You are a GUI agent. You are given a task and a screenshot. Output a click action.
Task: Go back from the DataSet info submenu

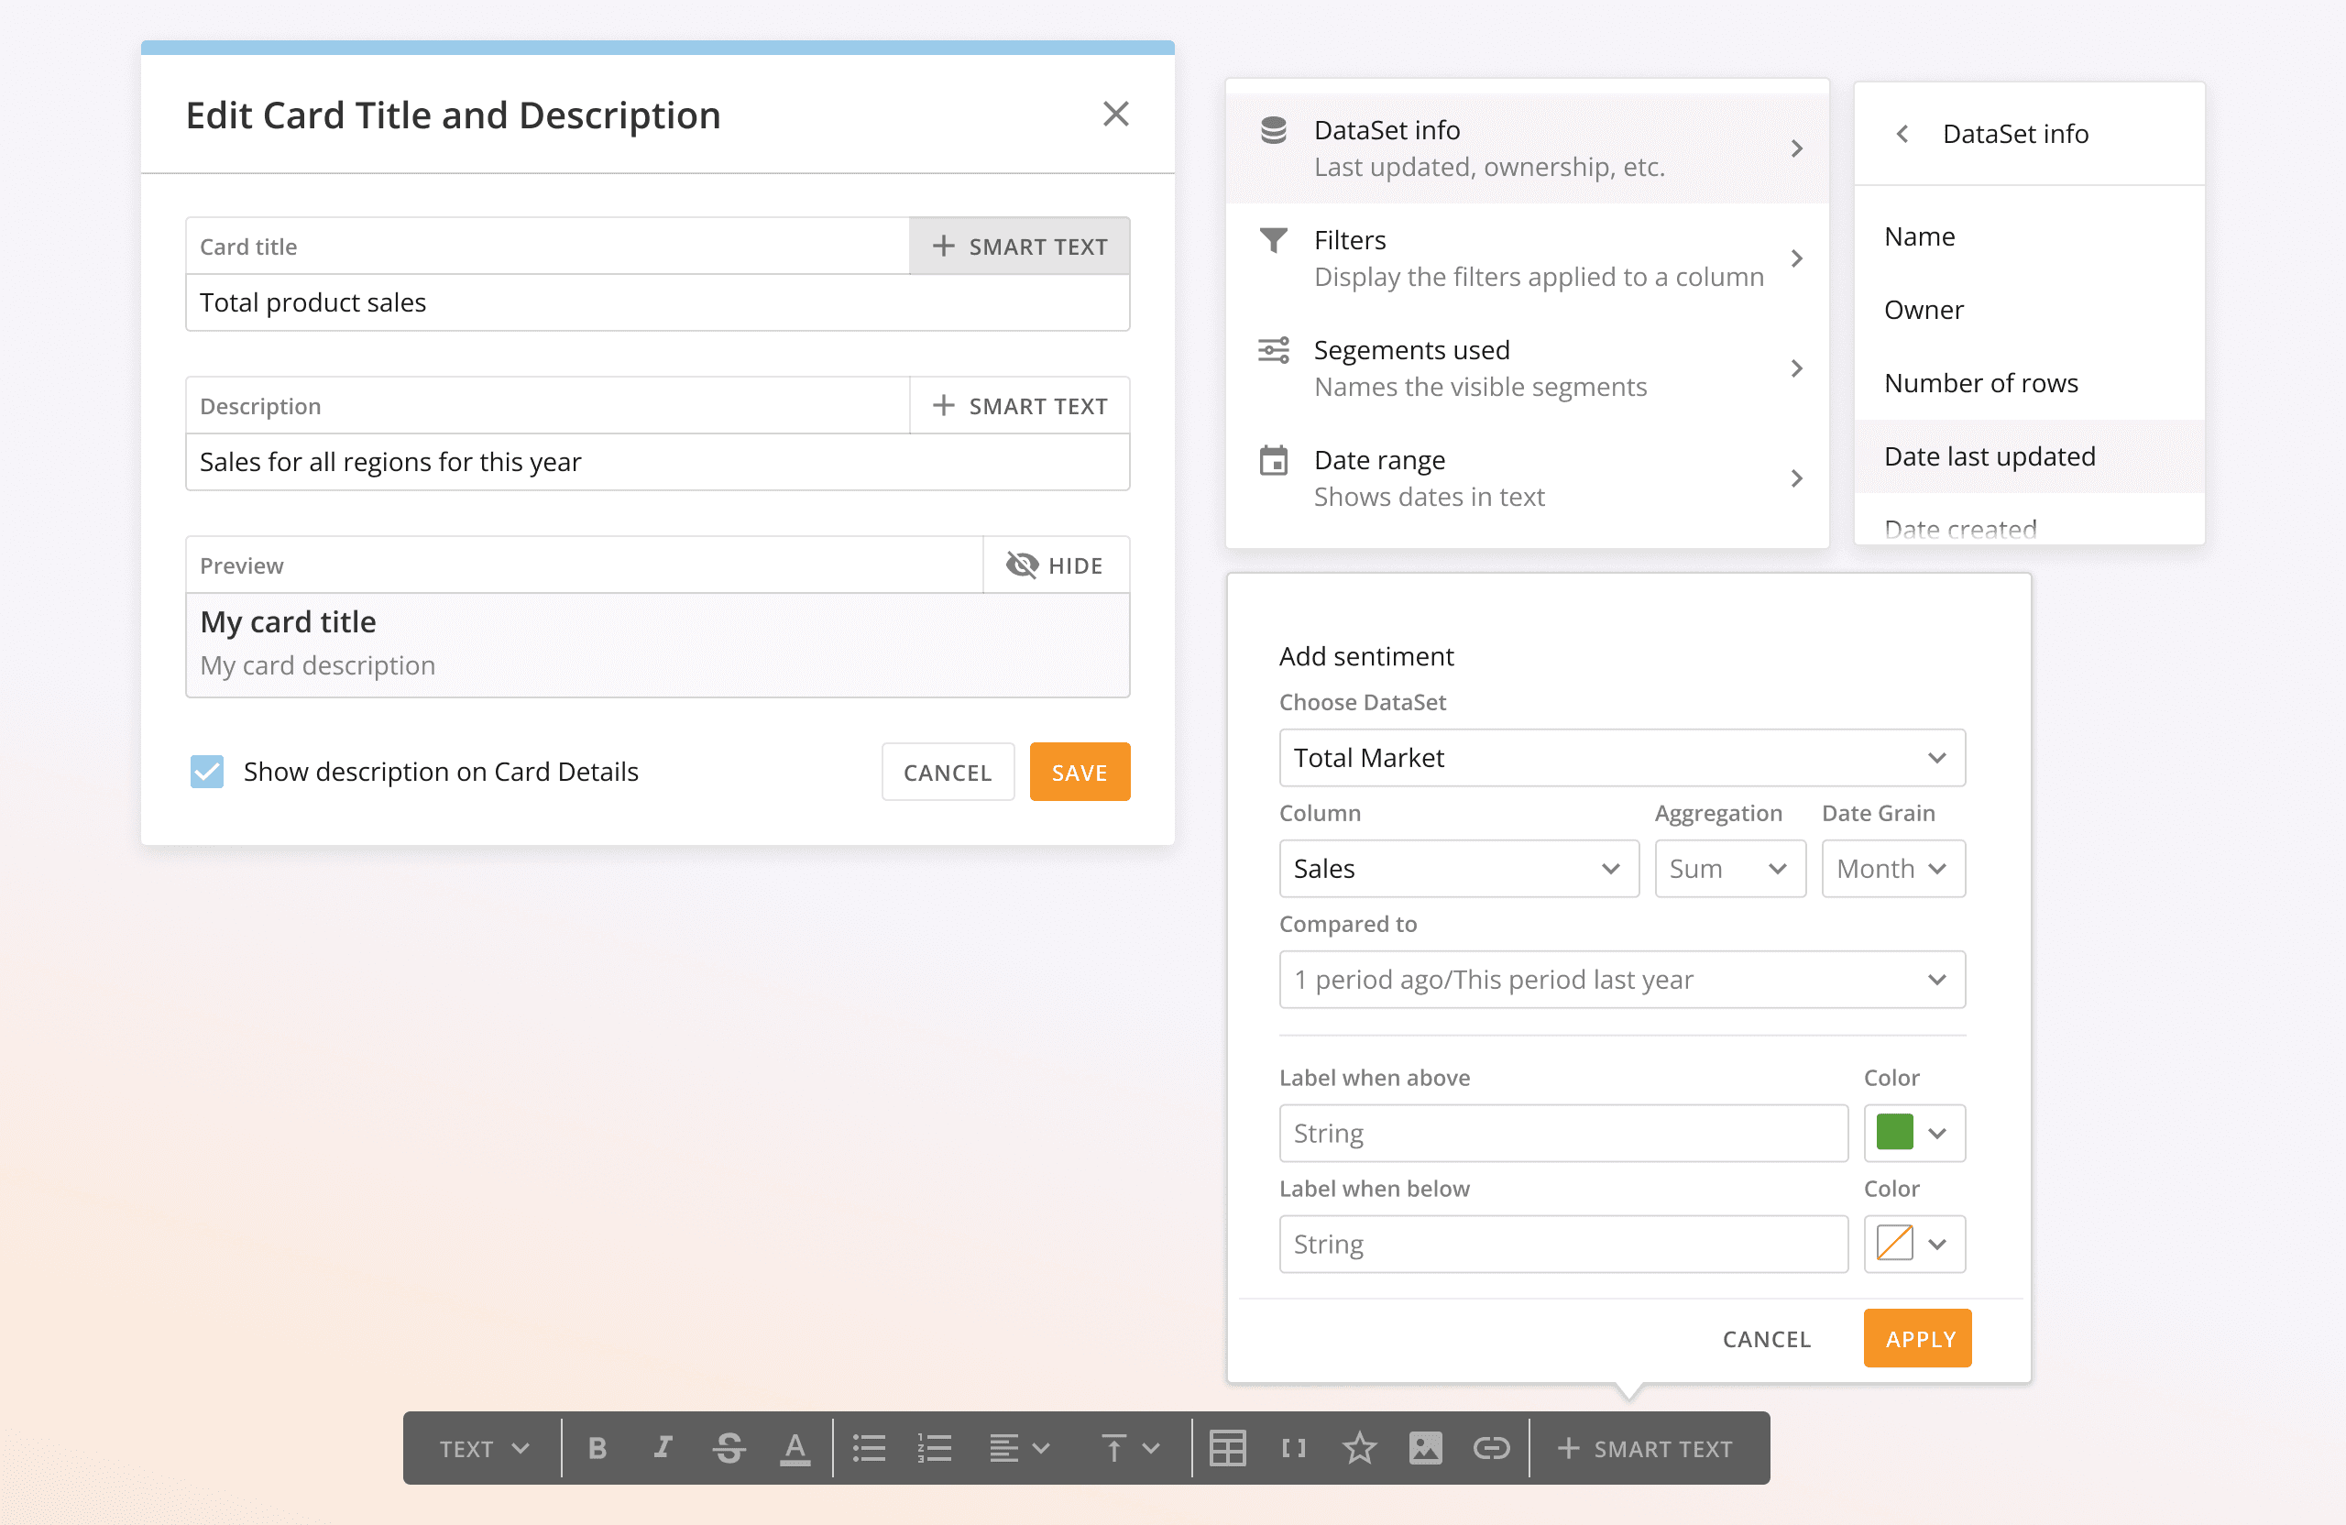click(x=1902, y=133)
